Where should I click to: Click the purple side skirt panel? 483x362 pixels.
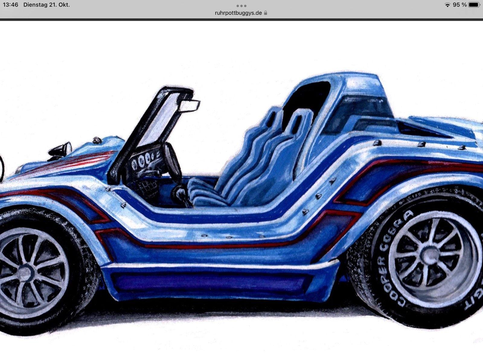[x=208, y=282]
